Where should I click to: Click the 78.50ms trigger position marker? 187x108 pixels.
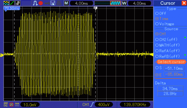click(x=12, y=8)
